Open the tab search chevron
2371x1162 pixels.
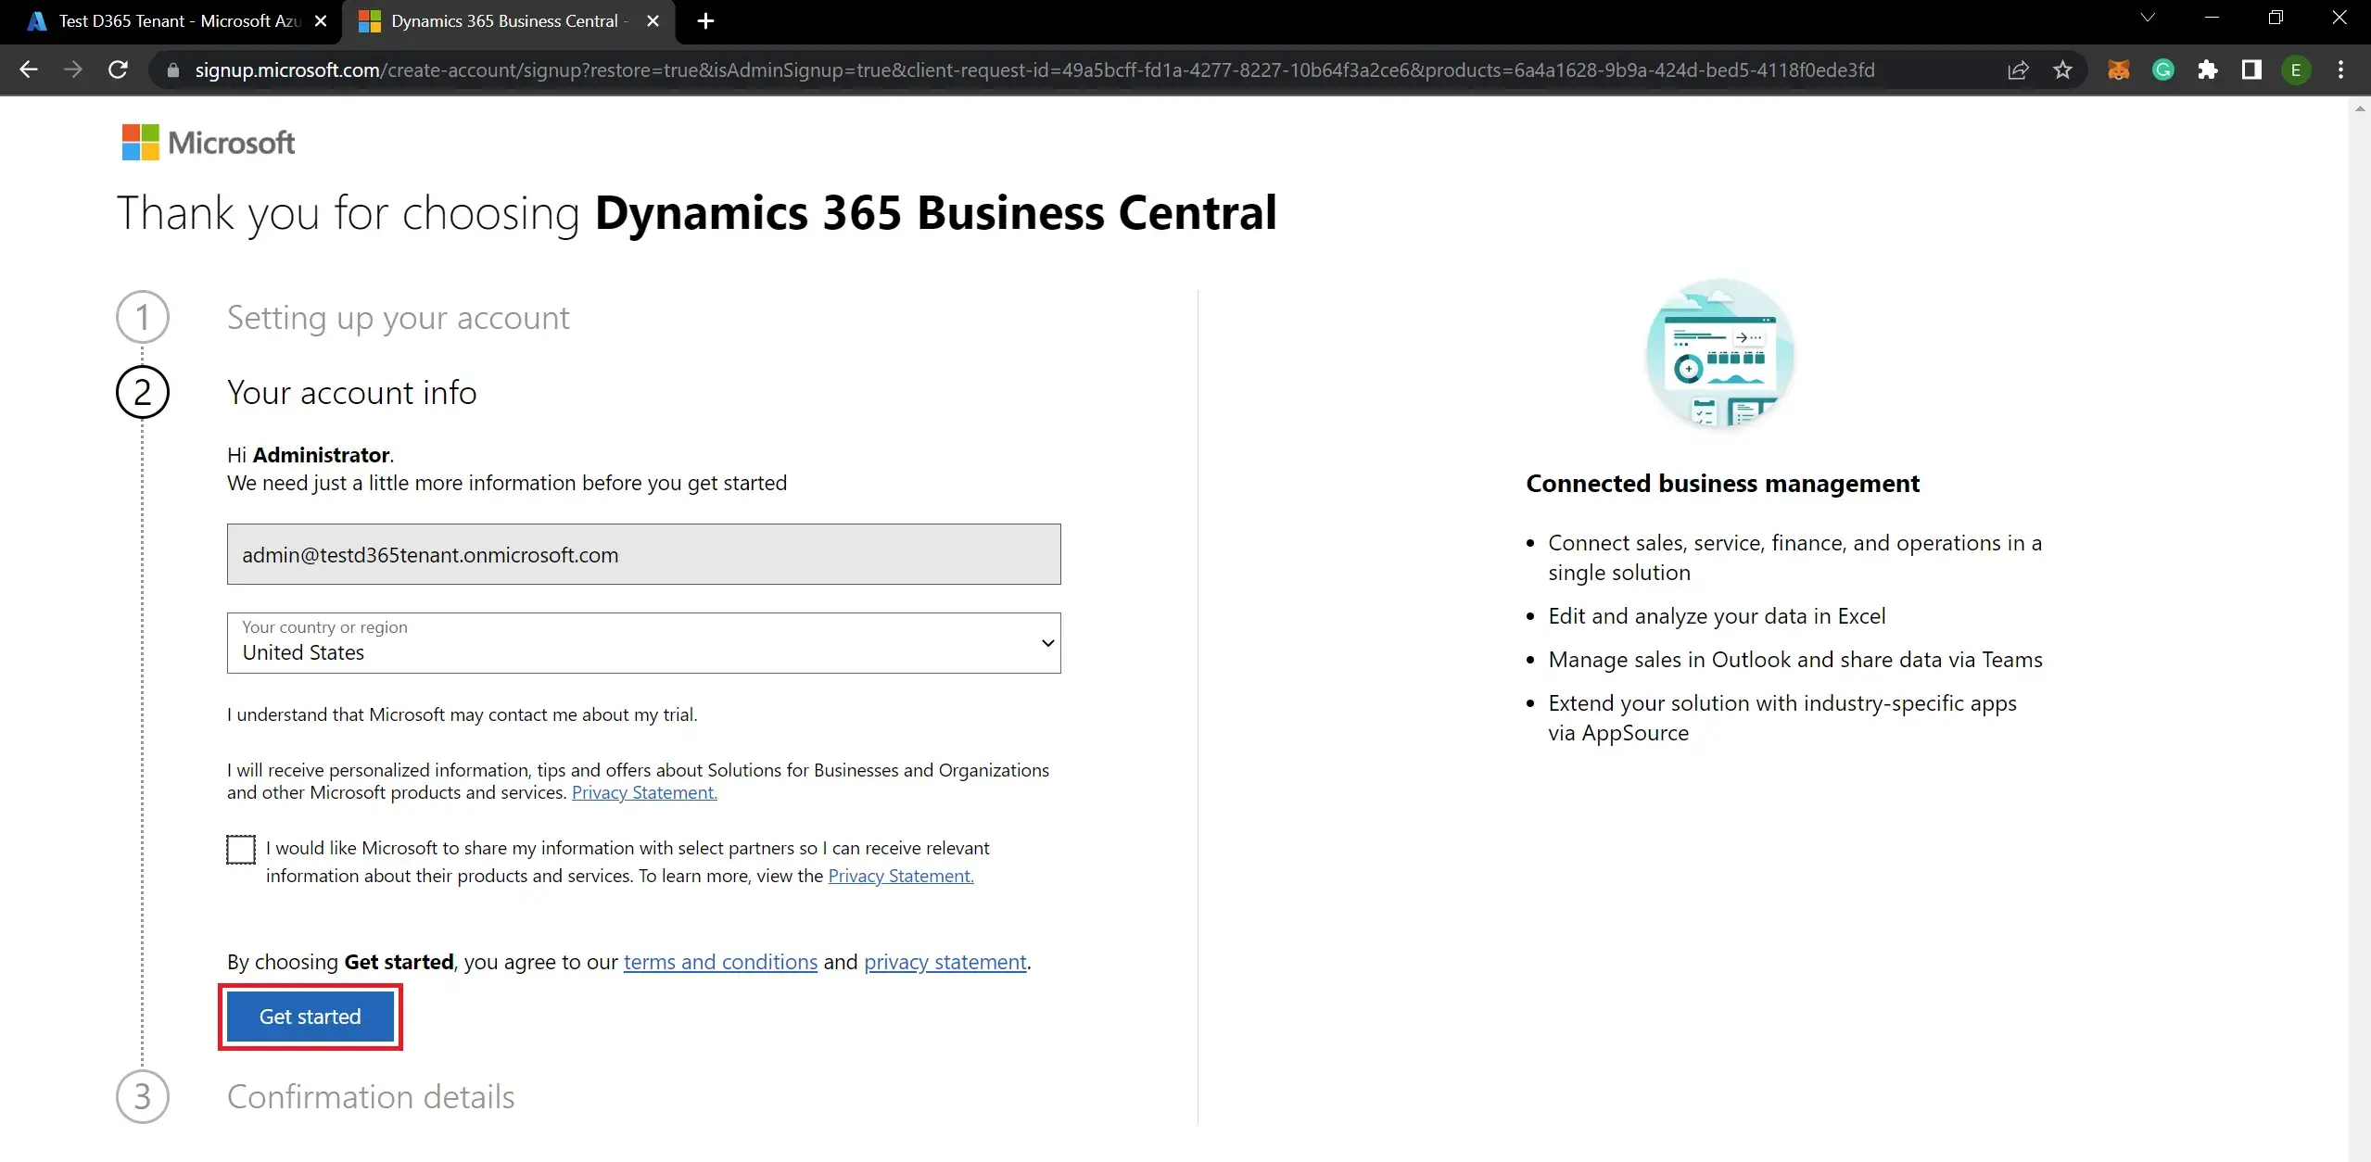[x=2148, y=18]
